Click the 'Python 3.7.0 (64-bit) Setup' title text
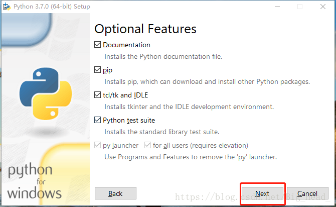The width and height of the screenshot is (336, 207). pyautogui.click(x=52, y=7)
